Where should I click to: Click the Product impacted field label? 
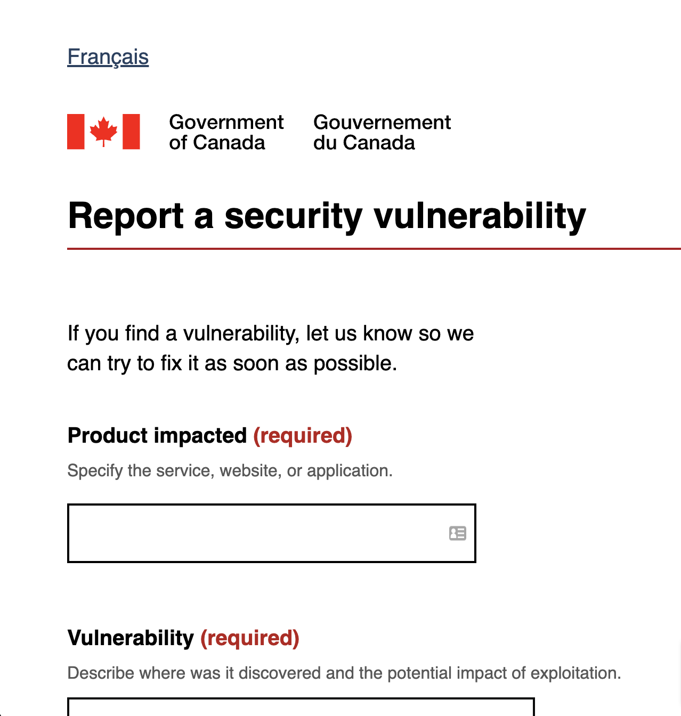point(157,436)
